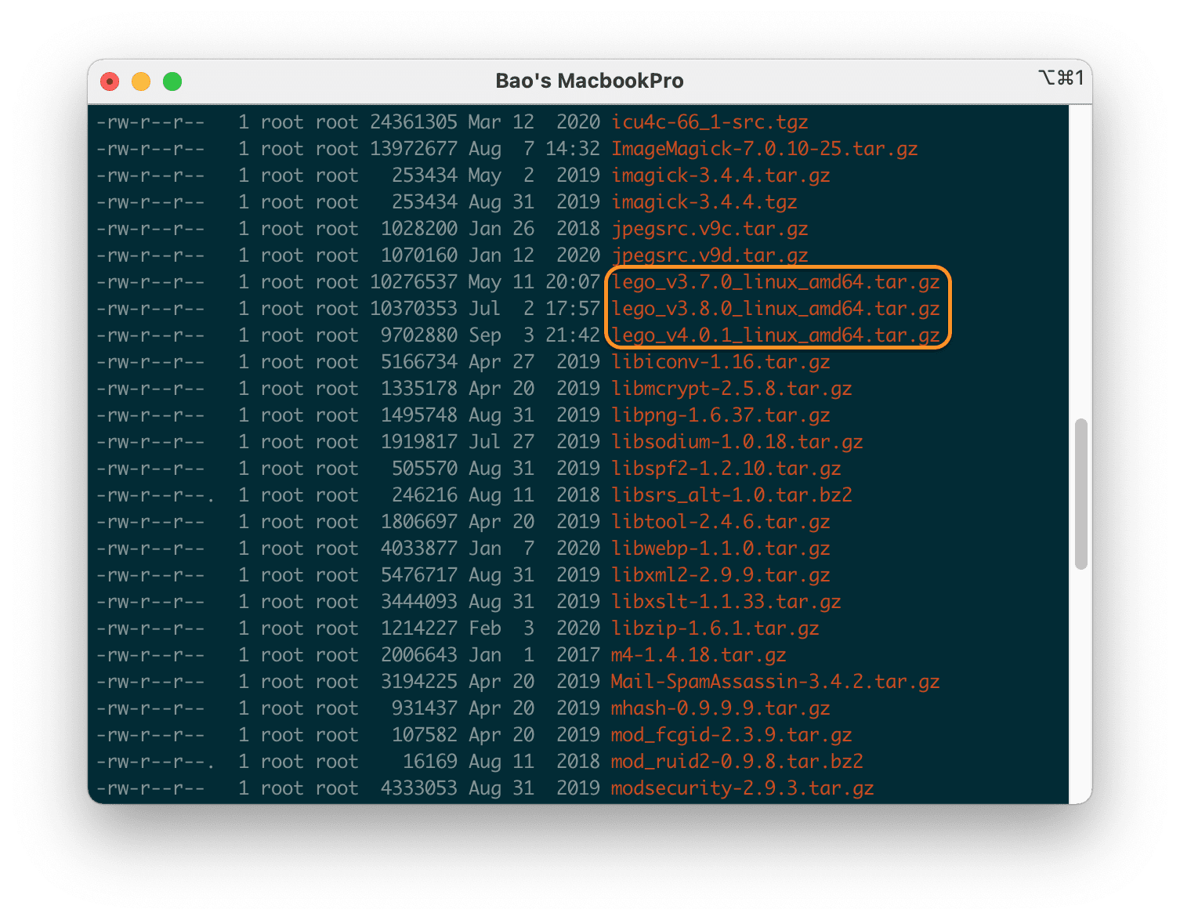Select the icu4c-66_1-src.tgz archive name
Image resolution: width=1180 pixels, height=920 pixels.
[710, 121]
